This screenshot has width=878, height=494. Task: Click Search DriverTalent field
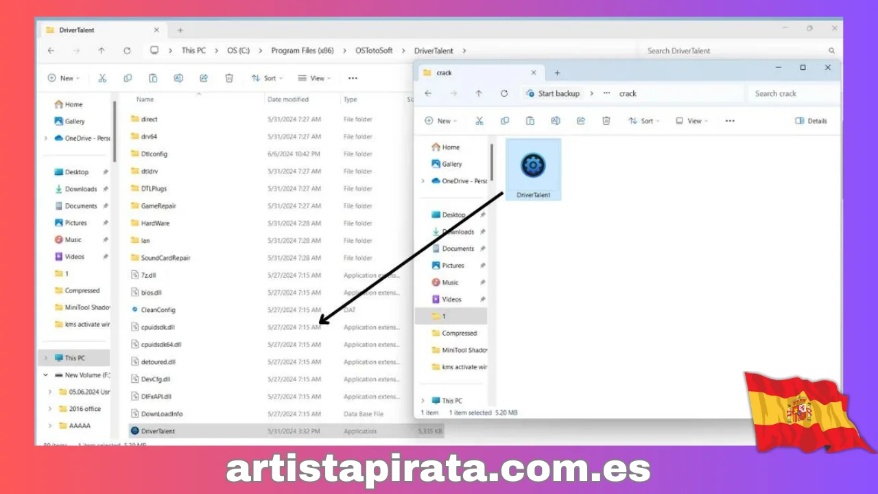741,51
